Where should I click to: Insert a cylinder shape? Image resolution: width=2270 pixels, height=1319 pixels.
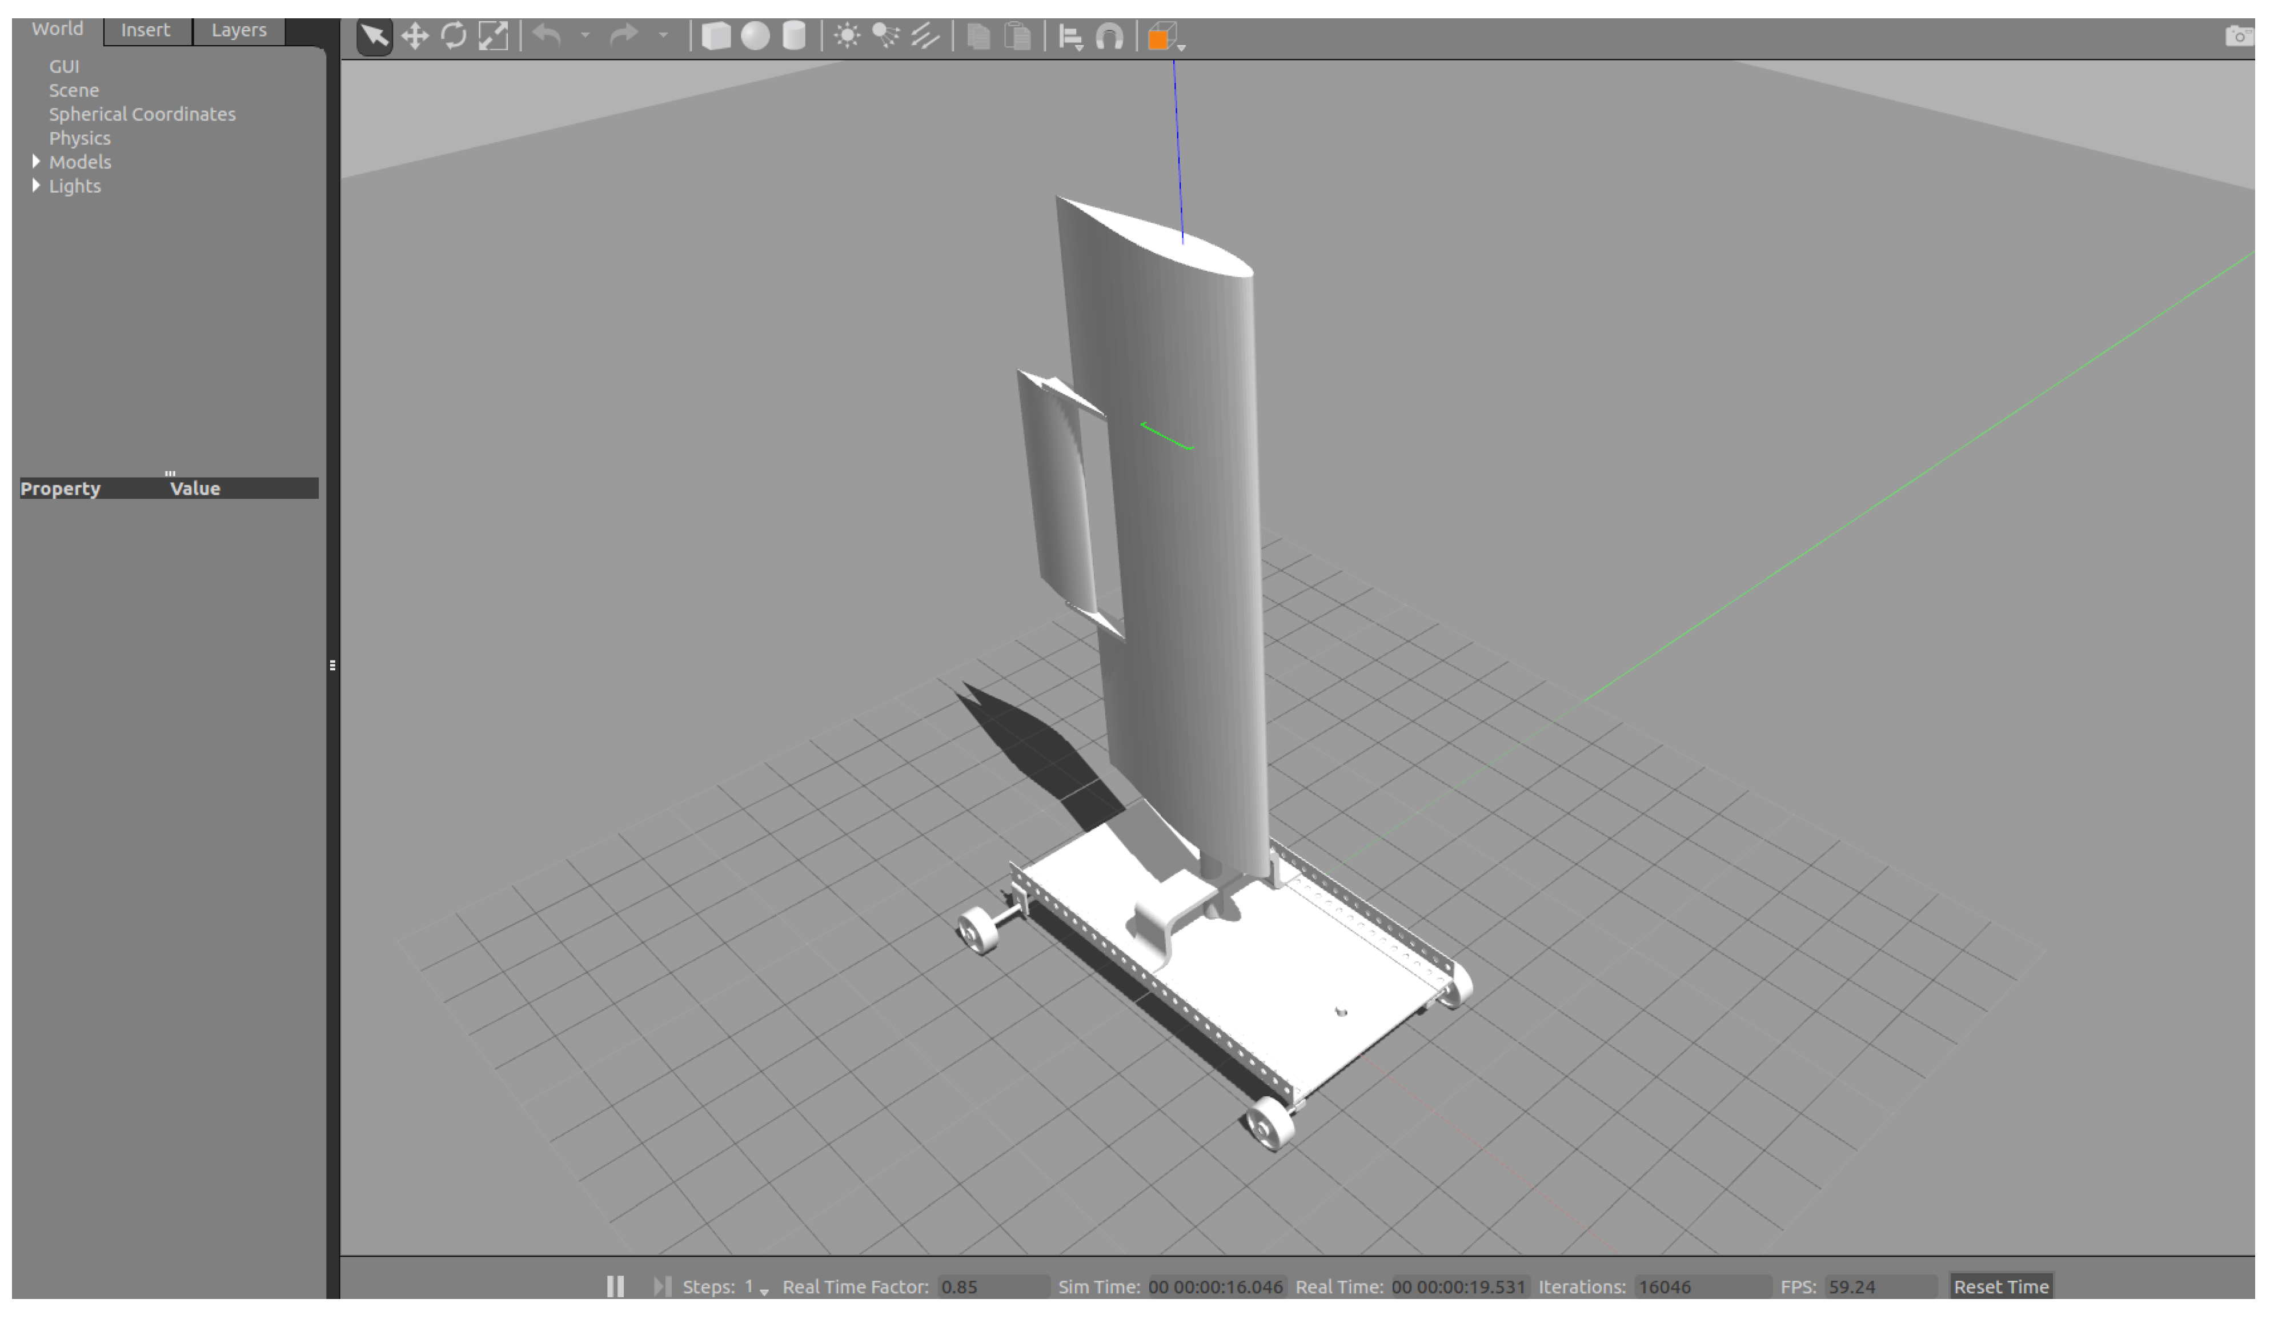(x=793, y=37)
